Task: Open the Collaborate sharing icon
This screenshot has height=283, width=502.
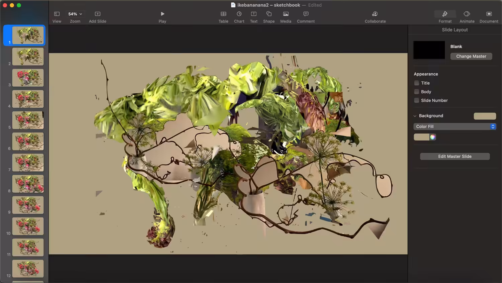Action: point(375,14)
